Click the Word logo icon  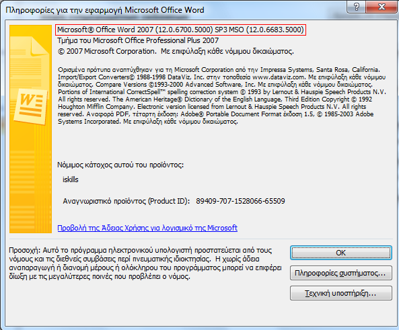[x=31, y=106]
